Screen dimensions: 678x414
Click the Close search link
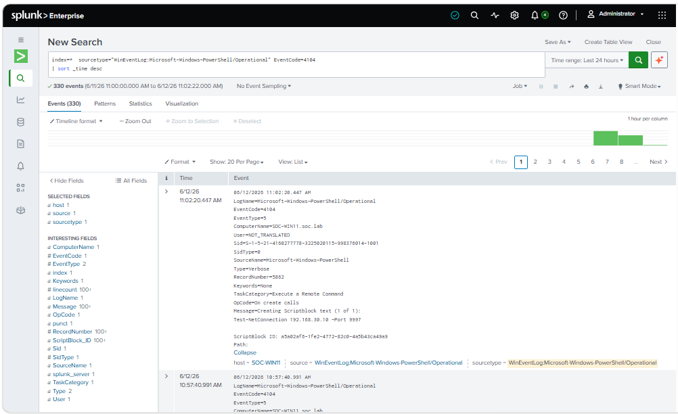point(653,42)
